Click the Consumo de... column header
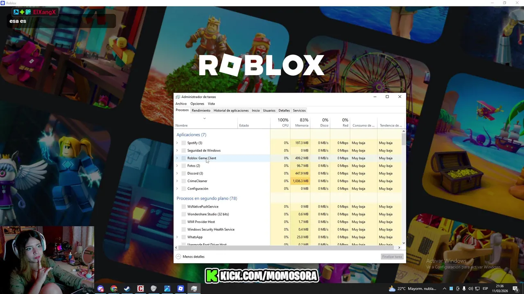Screen dimensions: 524x294 click(x=364, y=122)
